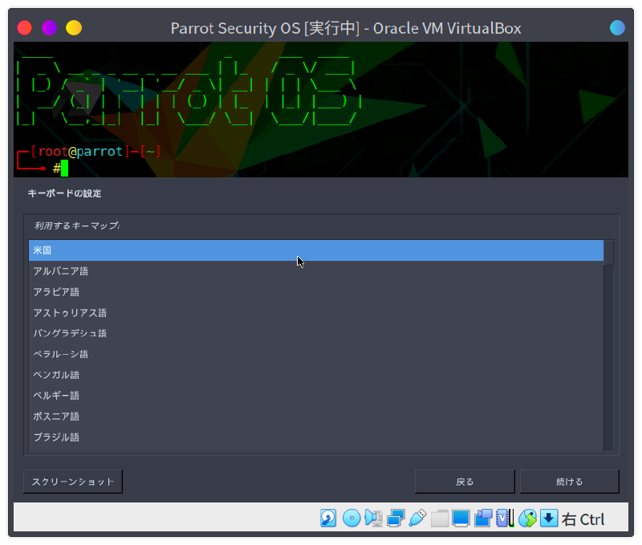642x545 pixels.
Task: Click the recording status icon
Action: [483, 519]
